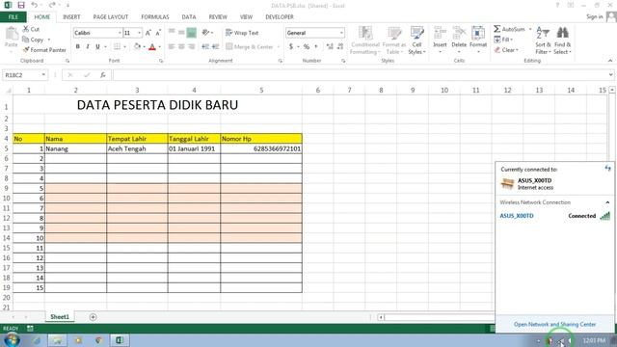Open Format as Table gallery
Screen dimensions: 617x347
click(x=394, y=40)
